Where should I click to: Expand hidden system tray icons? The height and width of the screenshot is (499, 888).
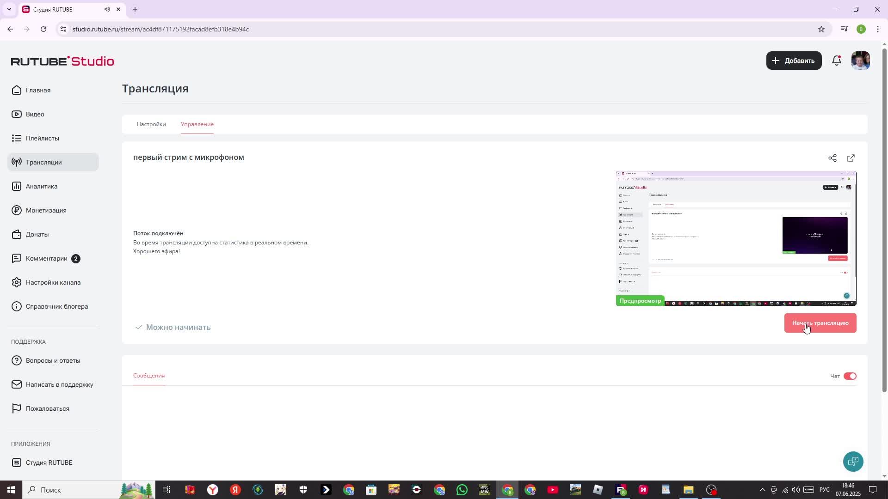[762, 490]
